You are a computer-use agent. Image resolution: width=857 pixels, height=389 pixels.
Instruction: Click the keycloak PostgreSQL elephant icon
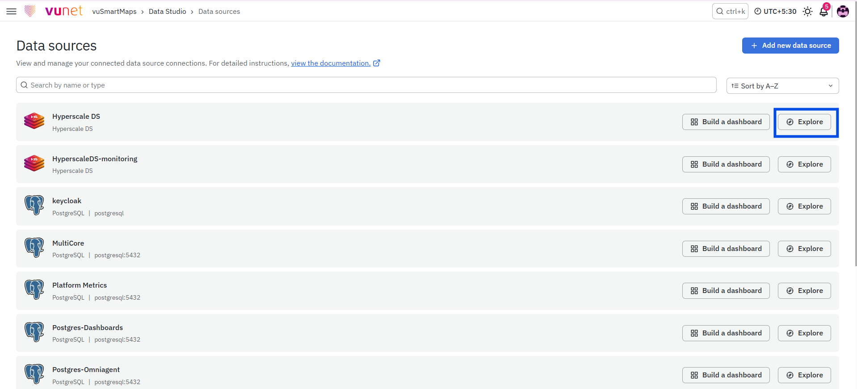pos(34,205)
